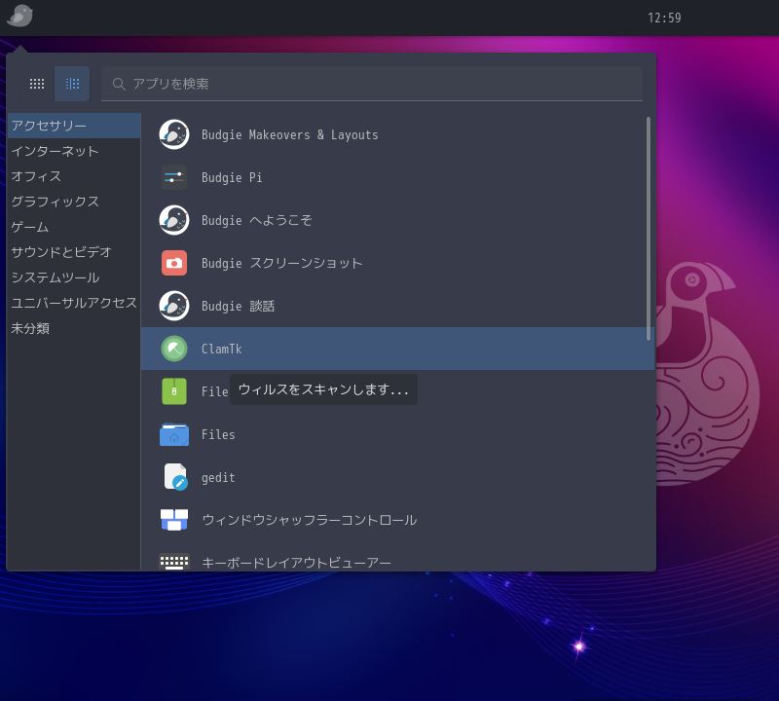Click the green archive icon beside File
The image size is (779, 701).
point(174,391)
